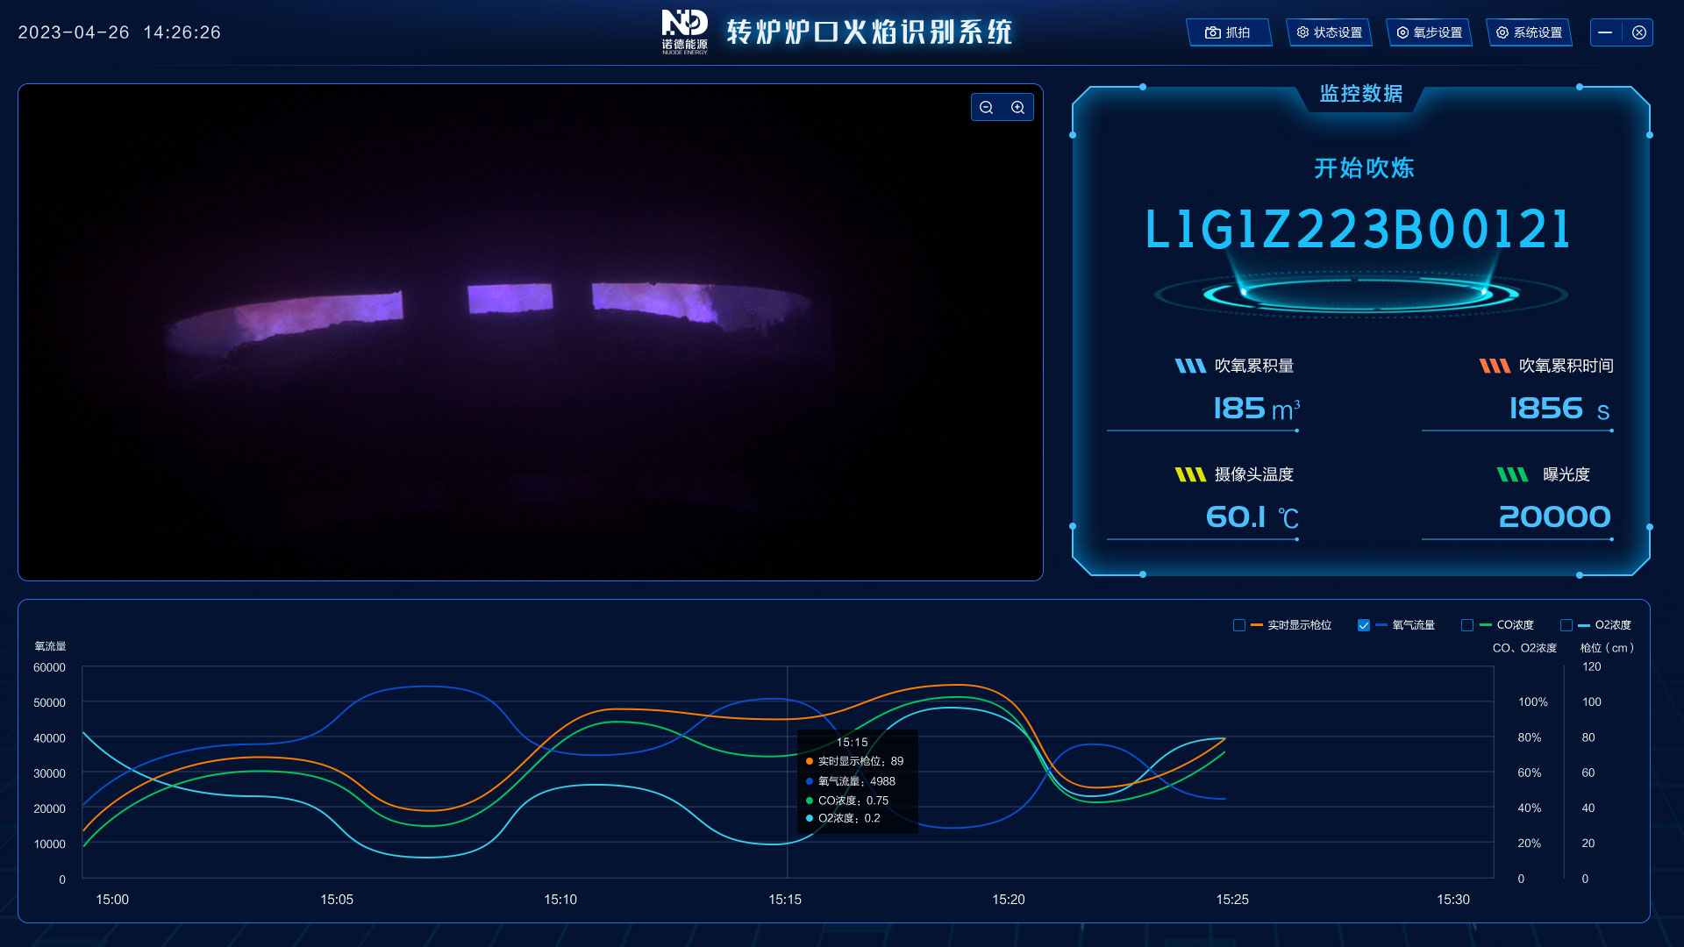Select the 监控数据 panel header
The image size is (1684, 947).
(1360, 94)
